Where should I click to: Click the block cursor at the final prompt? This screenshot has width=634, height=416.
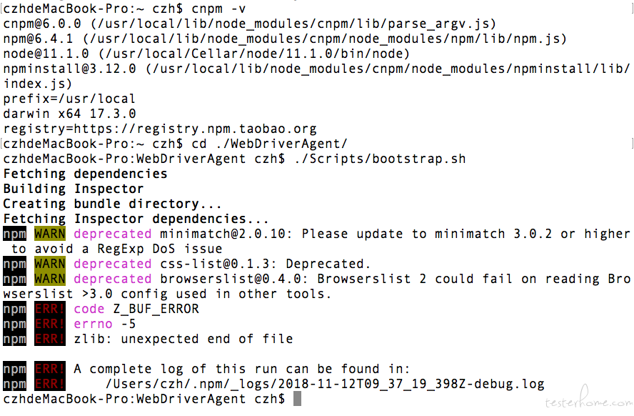[297, 399]
